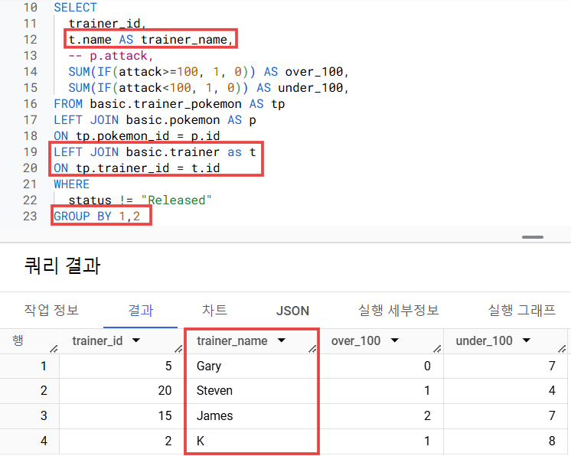Viewport: 571px width, 456px height.
Task: Click the commented p.attack line
Action: pyautogui.click(x=111, y=56)
